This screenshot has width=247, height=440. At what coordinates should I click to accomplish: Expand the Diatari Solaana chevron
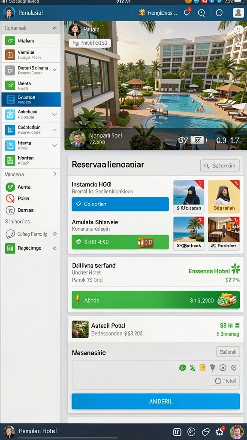click(54, 70)
